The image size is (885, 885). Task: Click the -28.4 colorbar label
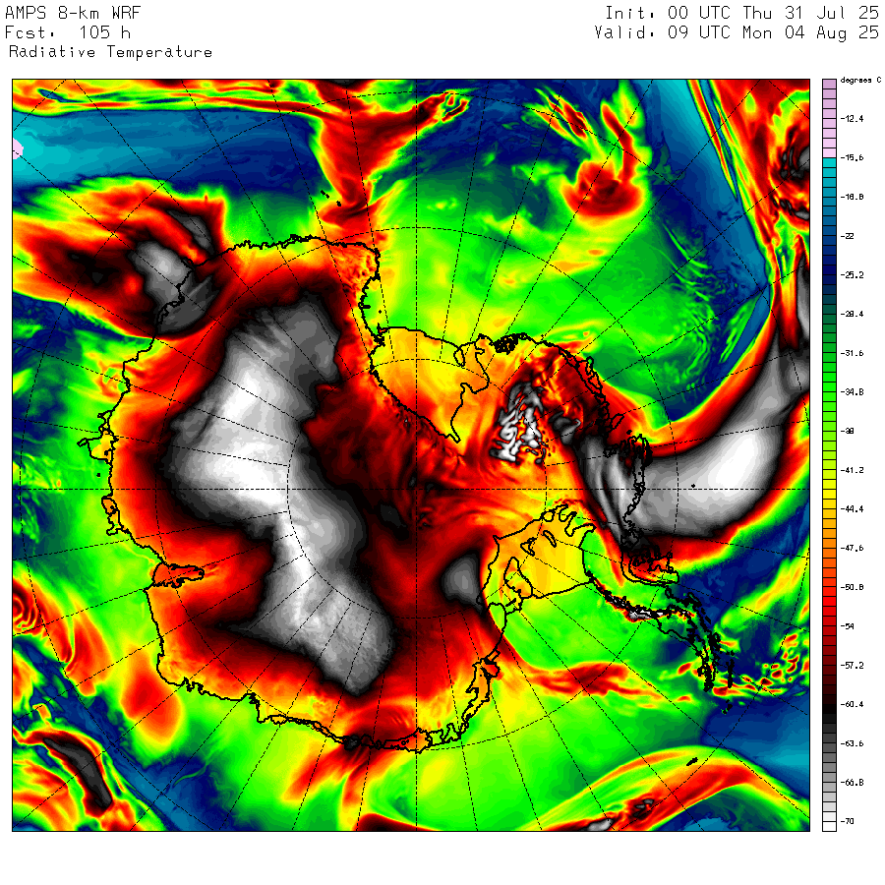click(852, 314)
